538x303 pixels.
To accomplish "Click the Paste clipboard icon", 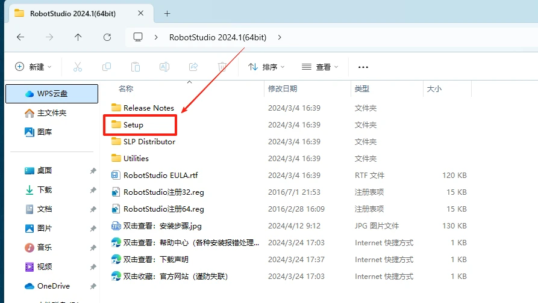I will click(136, 67).
